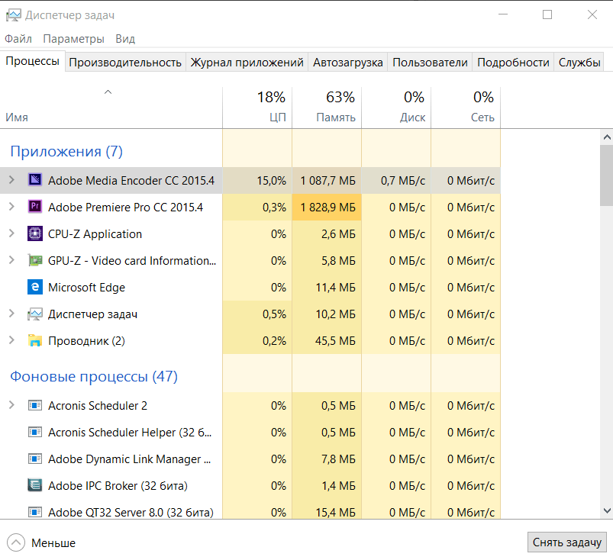Click the 0,7 МБ/с disk cell
Image resolution: width=613 pixels, height=560 pixels.
396,181
